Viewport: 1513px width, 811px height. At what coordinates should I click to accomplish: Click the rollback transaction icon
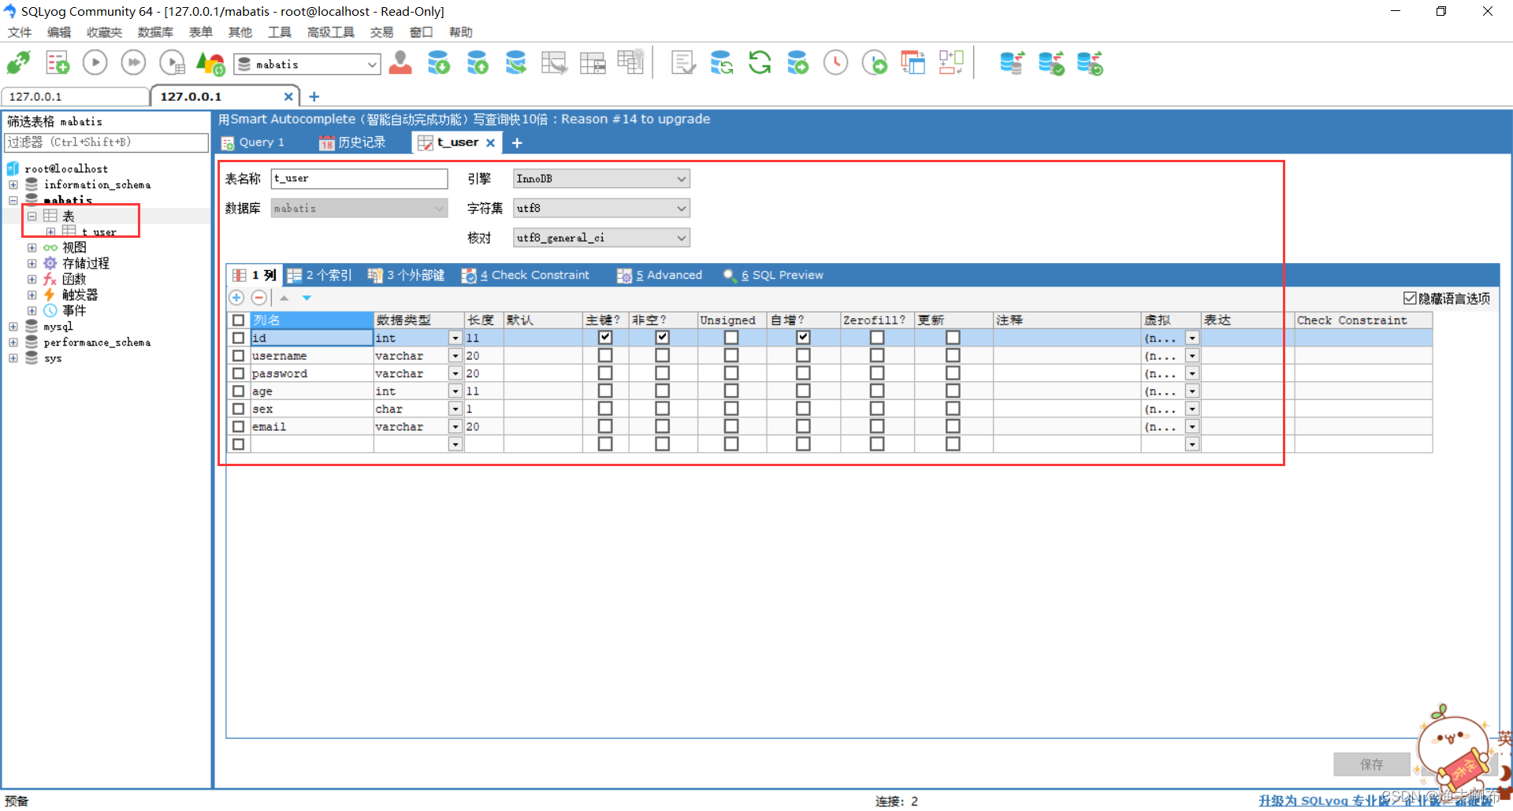pyautogui.click(x=1090, y=62)
